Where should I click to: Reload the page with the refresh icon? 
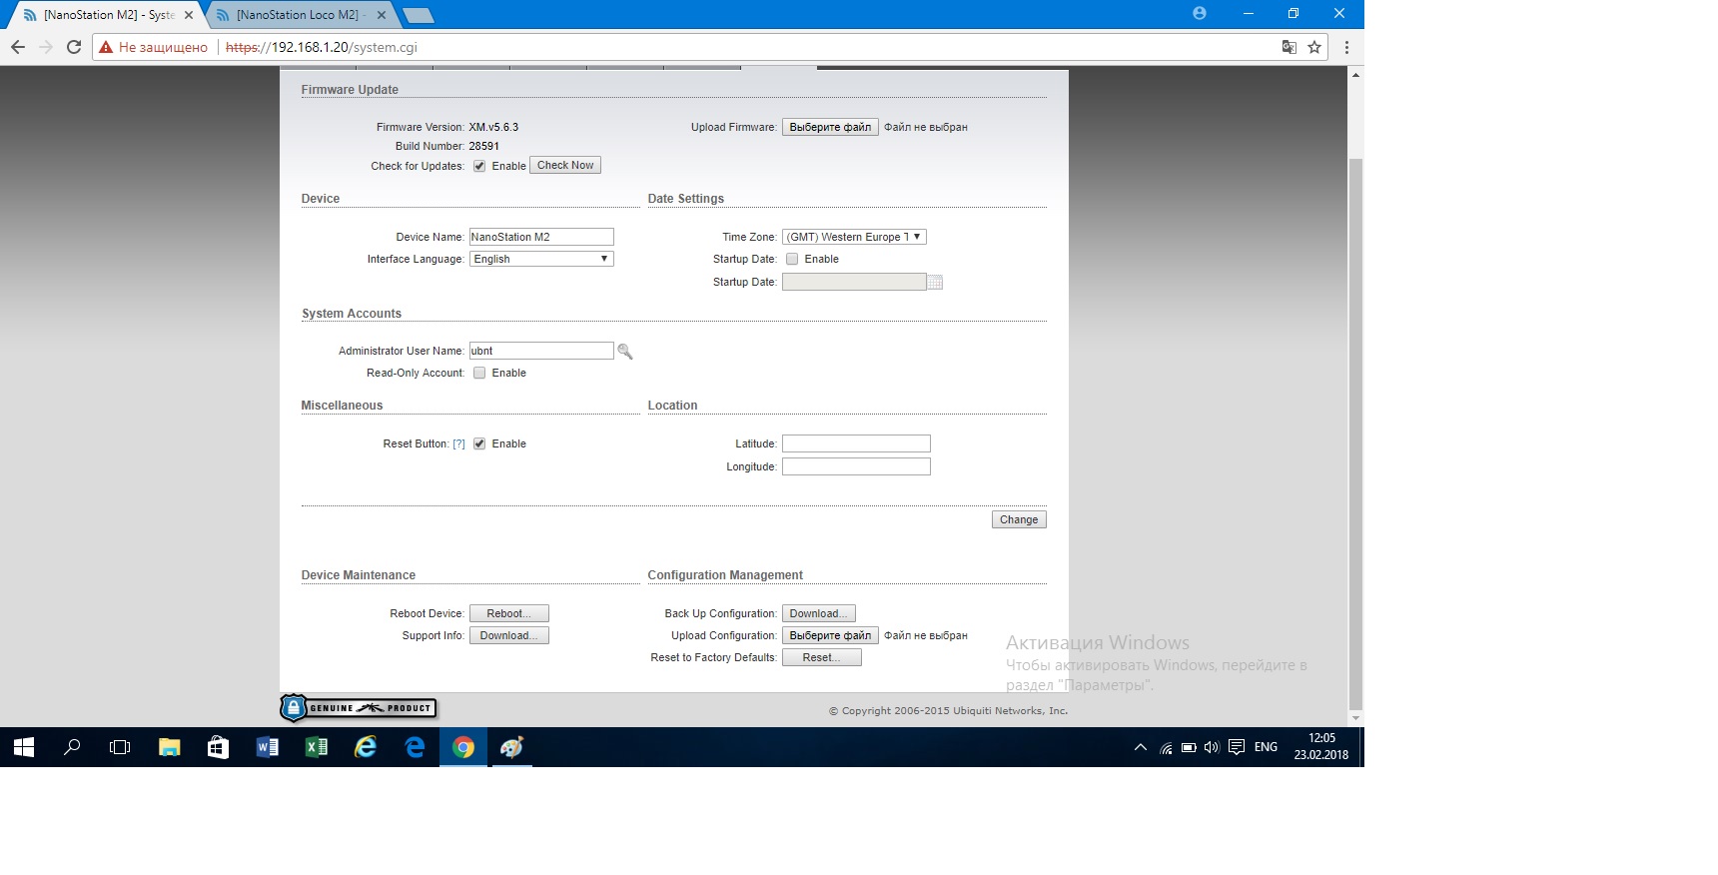click(x=73, y=47)
